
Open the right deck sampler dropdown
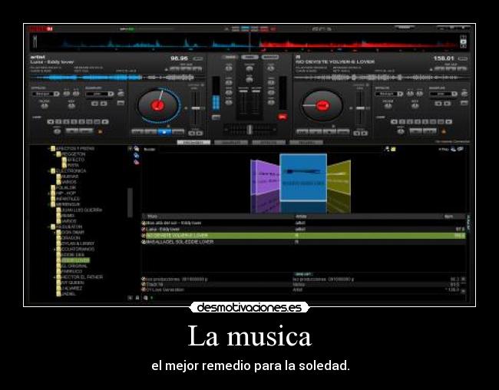point(454,94)
